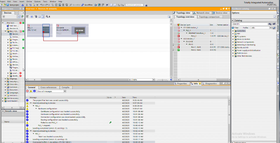This screenshot has width=280, height=143.
Task: Switch to the Cross-references tab
Action: [48, 88]
